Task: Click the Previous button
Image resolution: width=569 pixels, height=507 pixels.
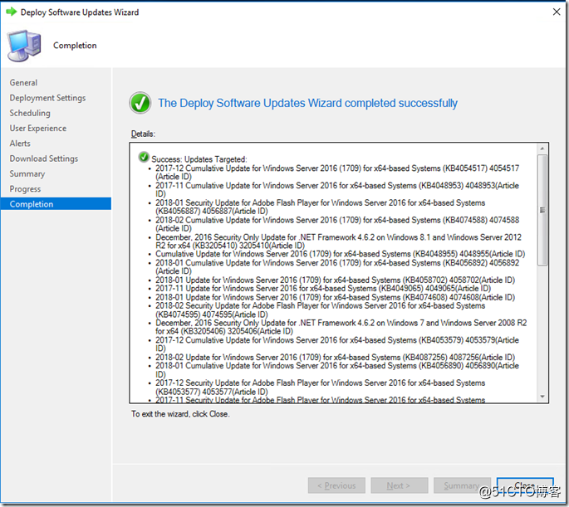Action: coord(336,485)
